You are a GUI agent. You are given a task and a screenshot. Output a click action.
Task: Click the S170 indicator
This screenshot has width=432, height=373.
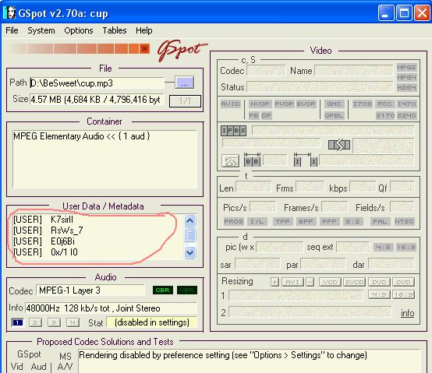point(385,115)
